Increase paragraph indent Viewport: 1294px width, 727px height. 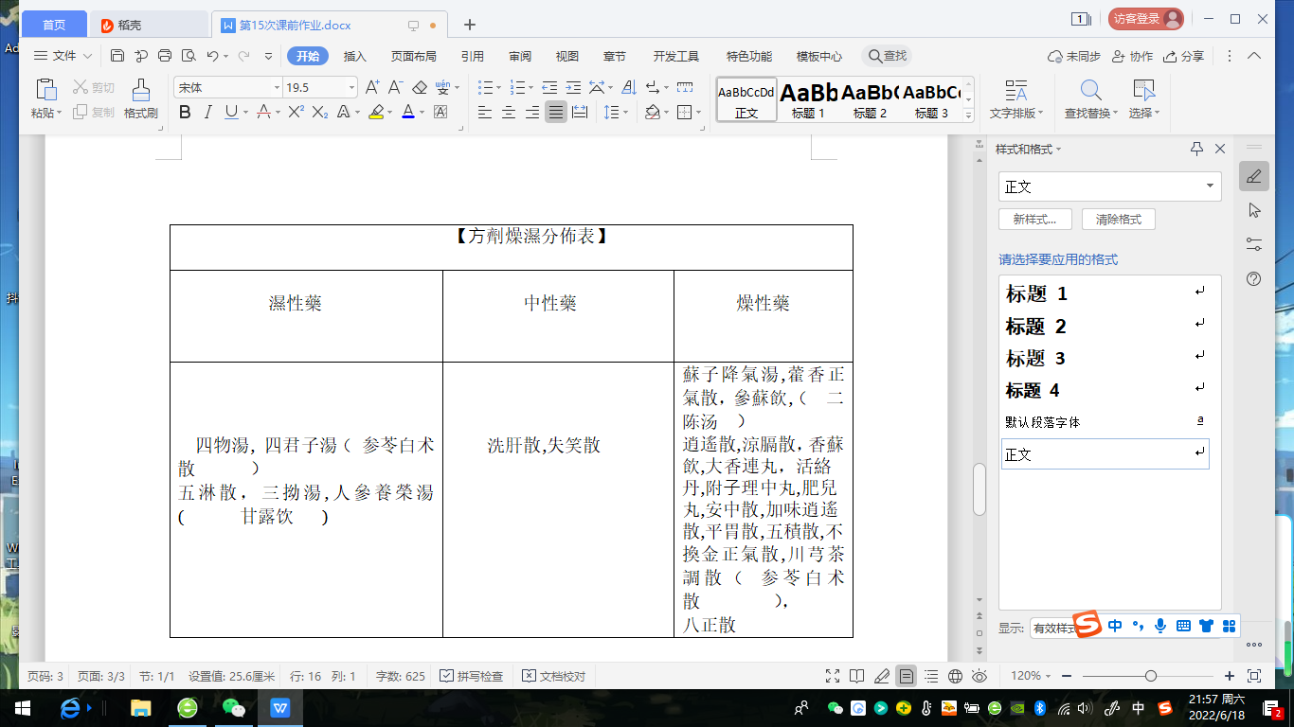pyautogui.click(x=573, y=87)
